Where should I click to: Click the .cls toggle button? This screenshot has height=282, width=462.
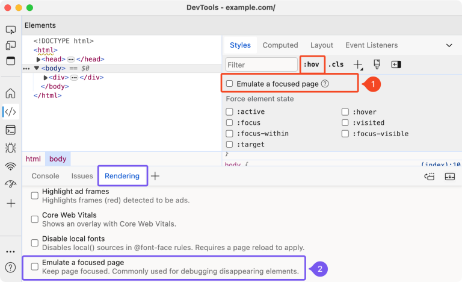point(336,64)
